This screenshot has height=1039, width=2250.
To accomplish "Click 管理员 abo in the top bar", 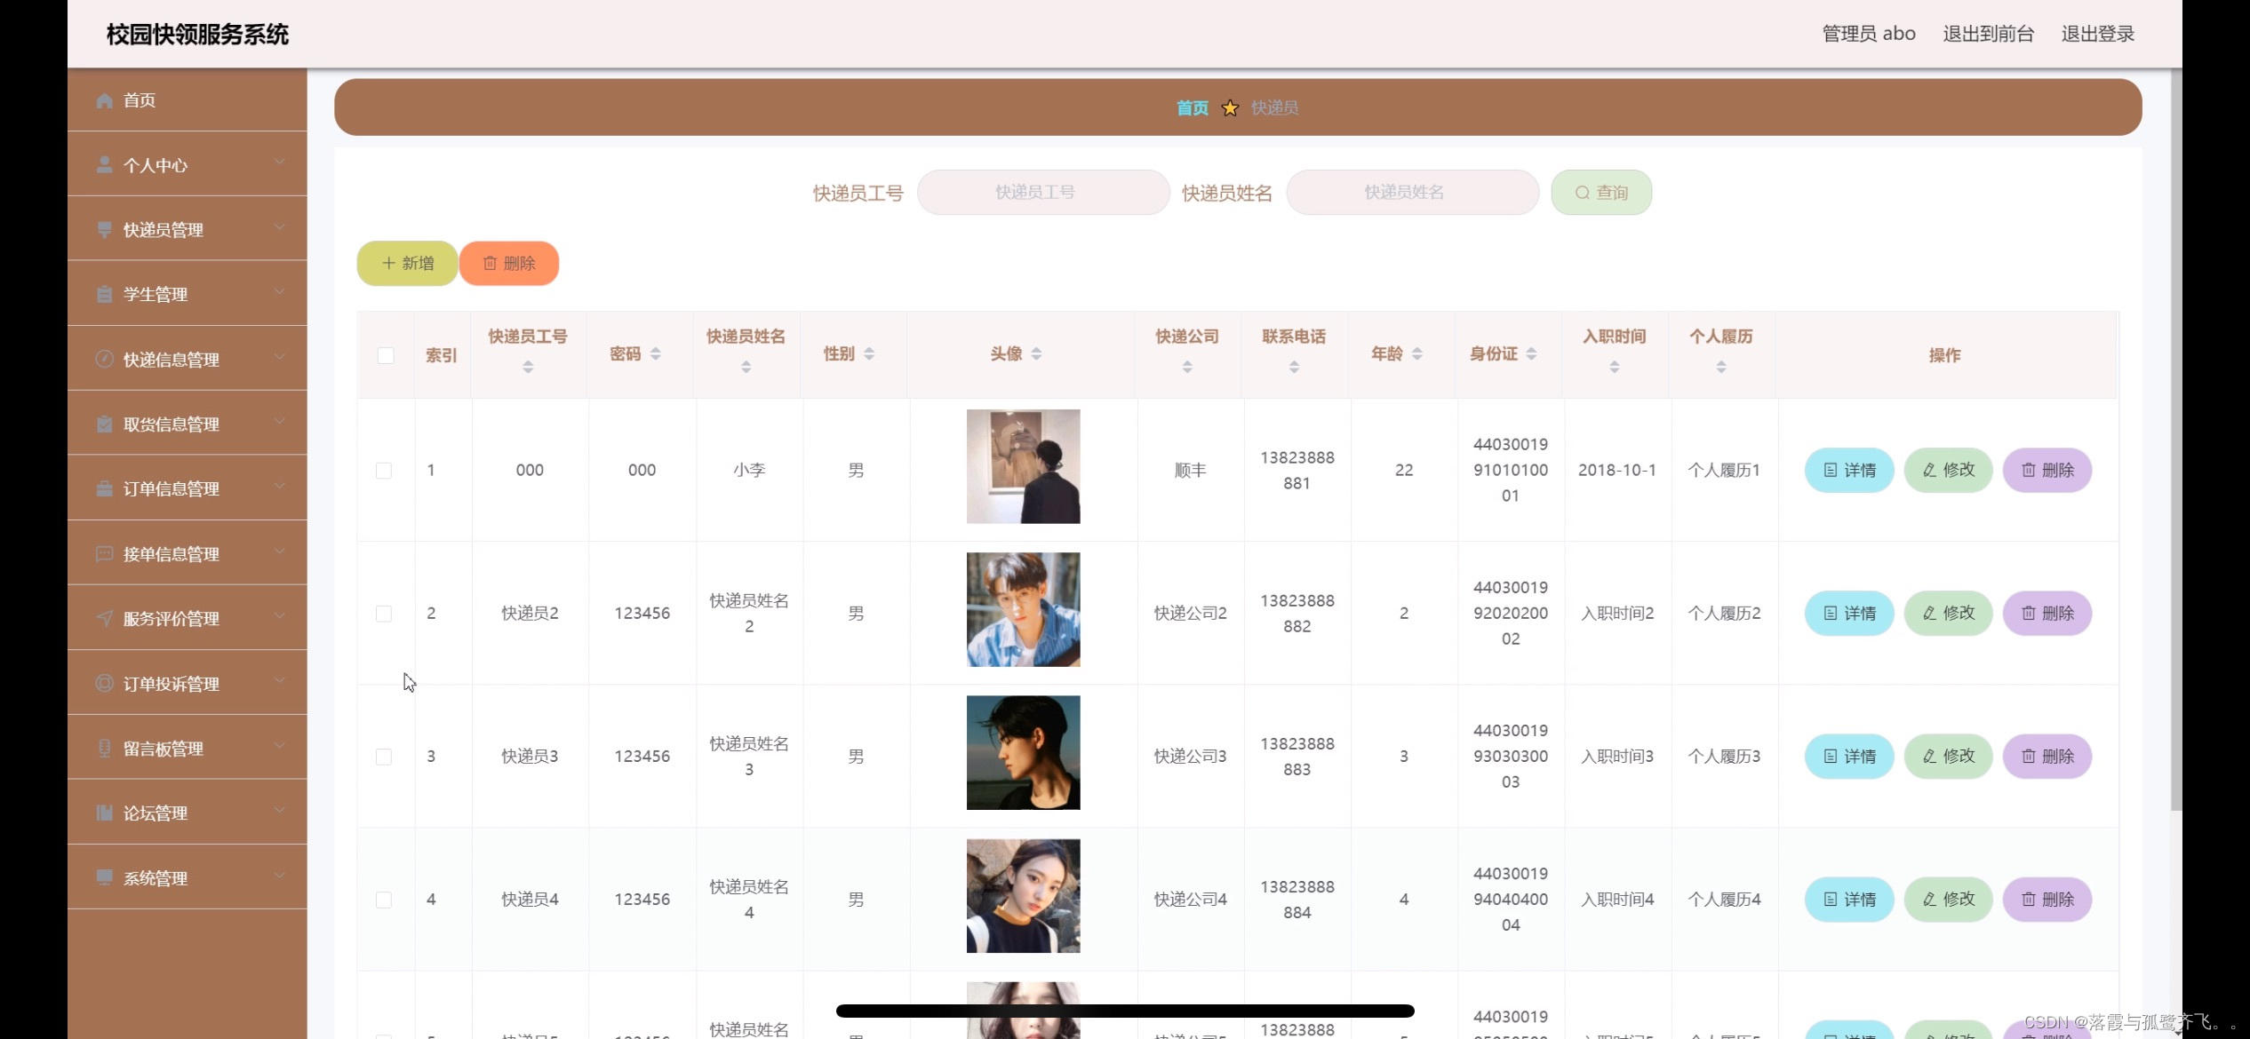I will 1869,34.
